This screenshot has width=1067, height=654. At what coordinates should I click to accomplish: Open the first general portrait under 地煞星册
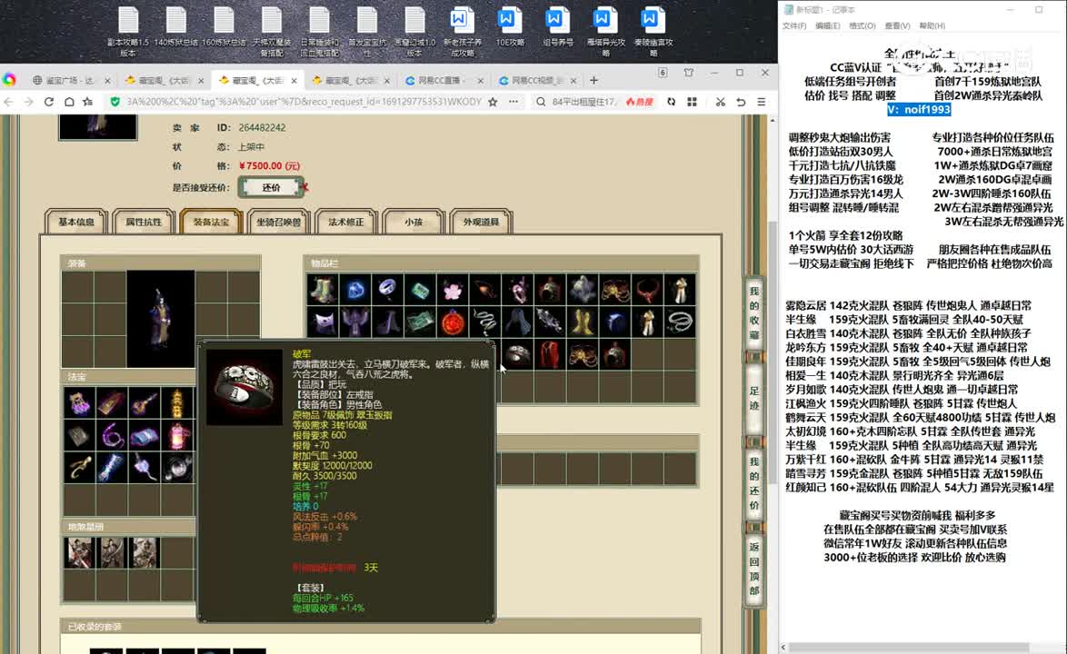pos(79,552)
